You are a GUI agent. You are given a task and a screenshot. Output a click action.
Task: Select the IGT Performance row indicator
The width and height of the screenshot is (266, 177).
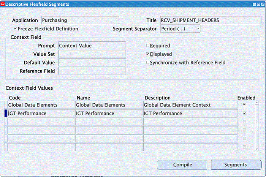pos(5,113)
